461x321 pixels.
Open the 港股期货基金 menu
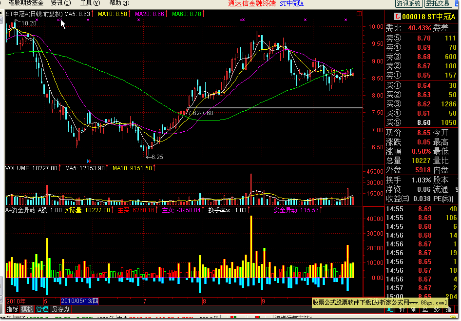26,3
